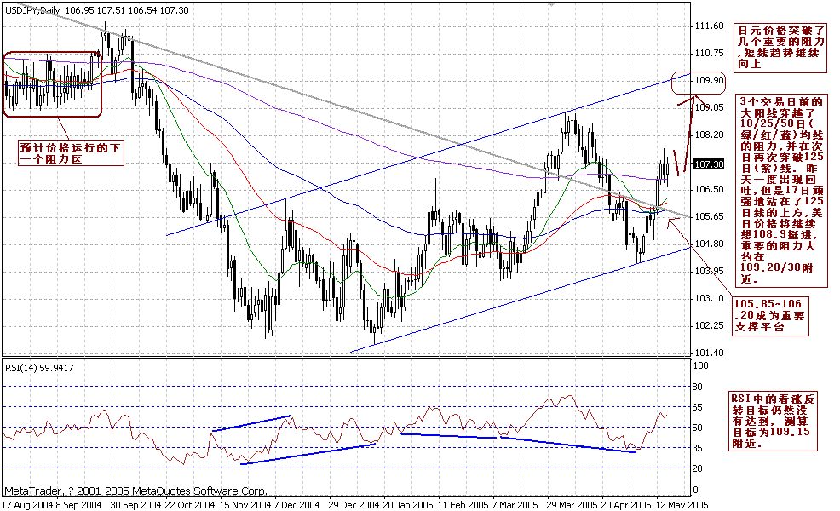Click the 7 Dec 2004 date label
Viewport: 840px width, 511px height.
(296, 505)
